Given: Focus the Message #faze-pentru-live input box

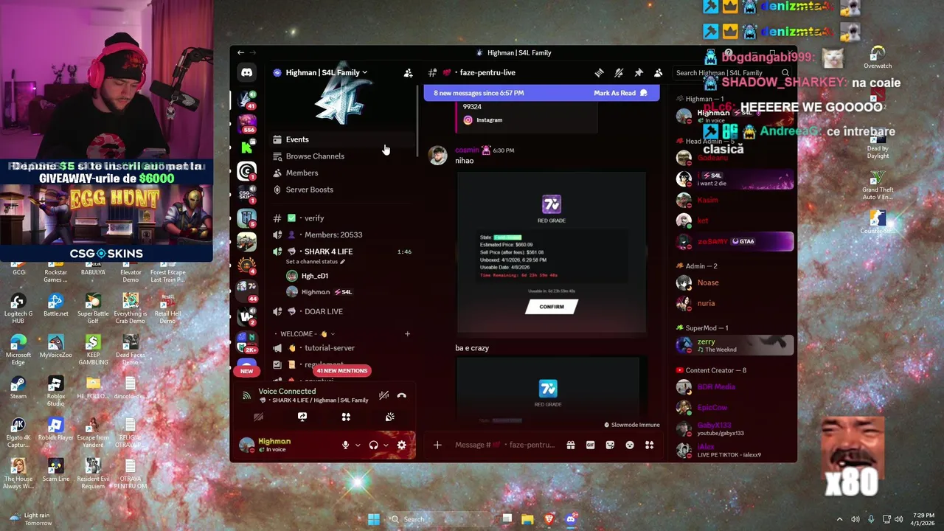Looking at the screenshot, I should click(504, 445).
